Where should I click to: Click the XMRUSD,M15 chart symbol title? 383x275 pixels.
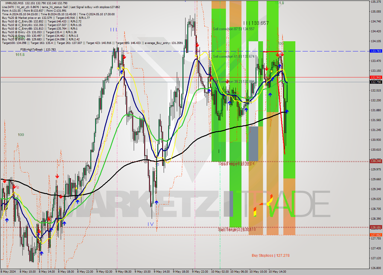pyautogui.click(x=15, y=3)
